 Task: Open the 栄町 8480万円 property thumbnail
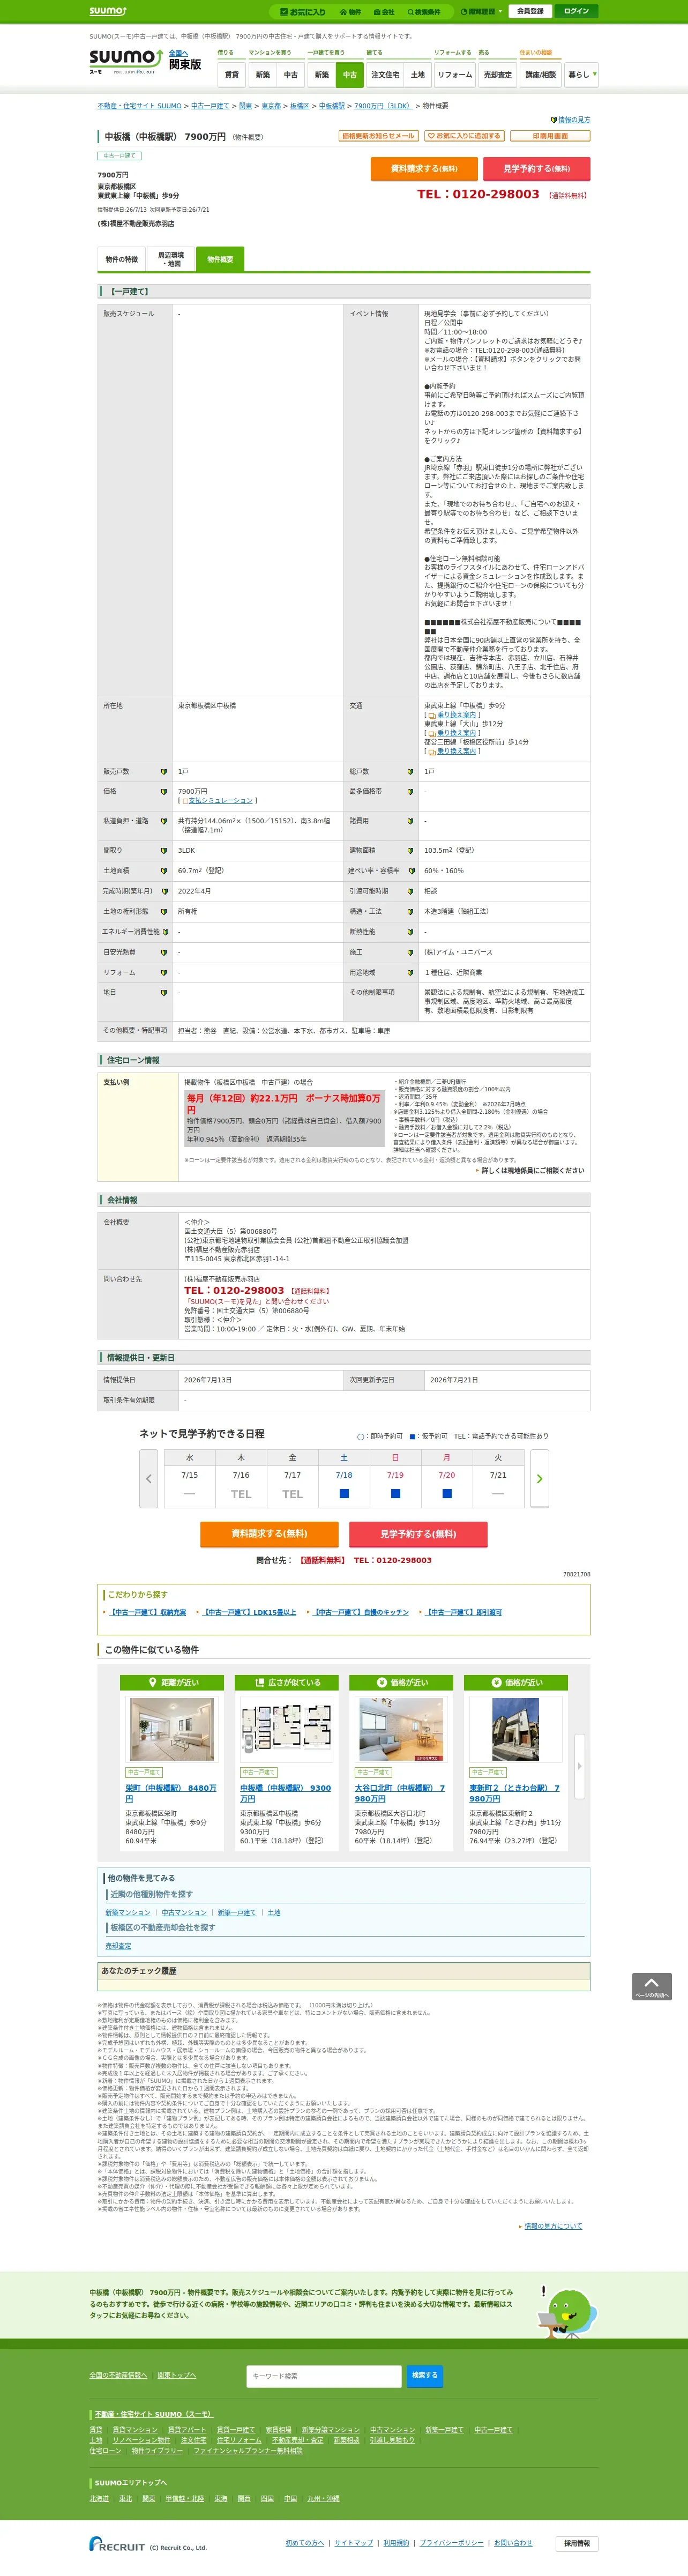pyautogui.click(x=172, y=1729)
